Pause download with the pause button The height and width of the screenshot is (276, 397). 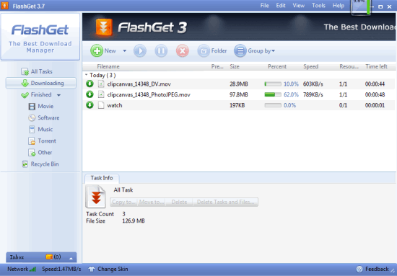tap(161, 50)
